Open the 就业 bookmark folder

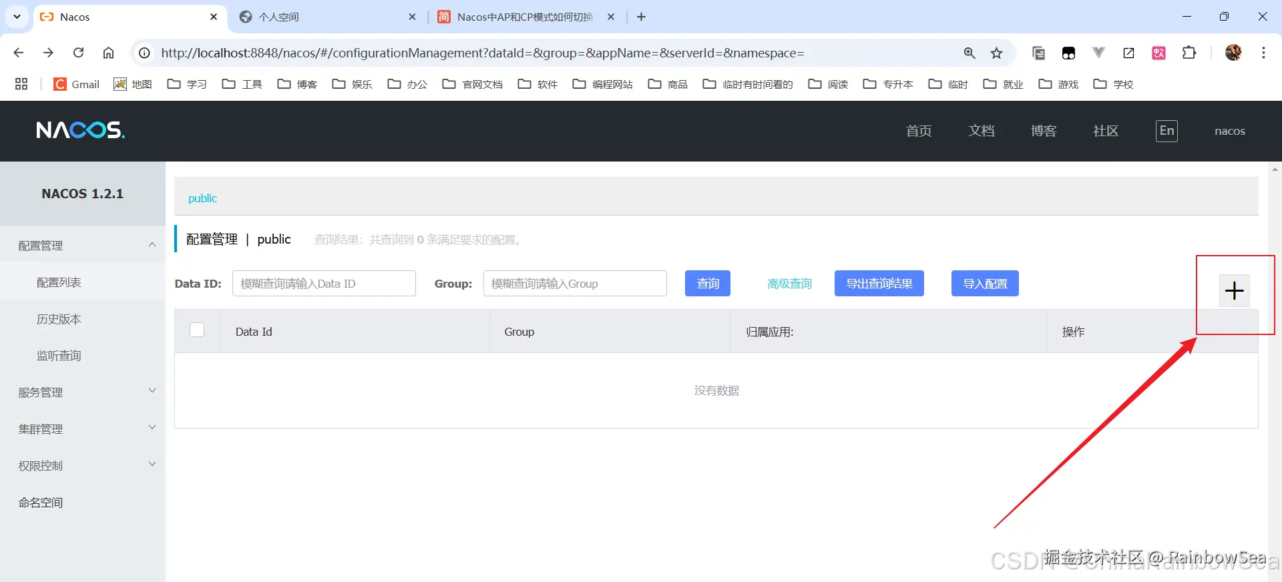[1003, 84]
